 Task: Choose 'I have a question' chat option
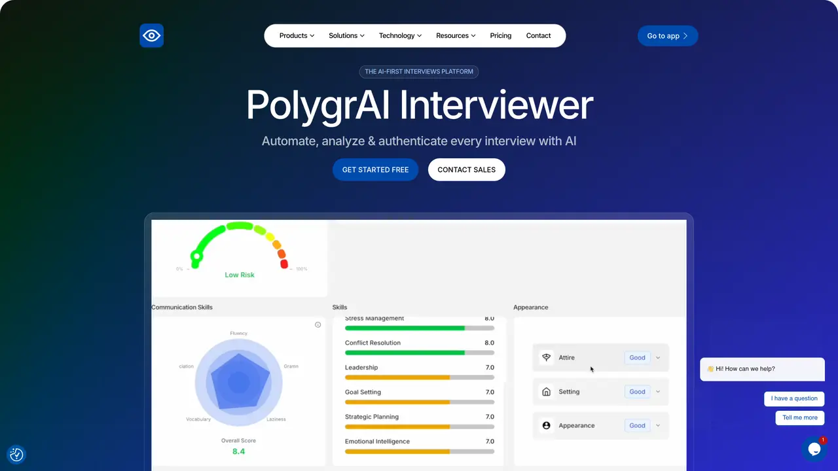pos(794,398)
